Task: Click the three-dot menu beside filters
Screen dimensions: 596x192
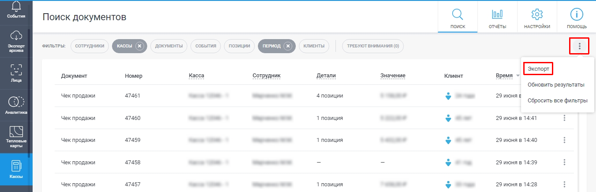Action: pos(580,46)
